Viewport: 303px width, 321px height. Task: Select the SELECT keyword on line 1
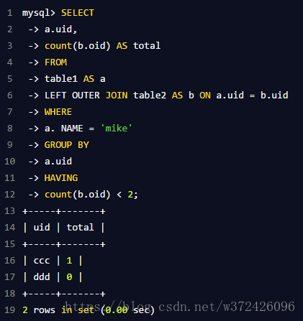click(78, 13)
